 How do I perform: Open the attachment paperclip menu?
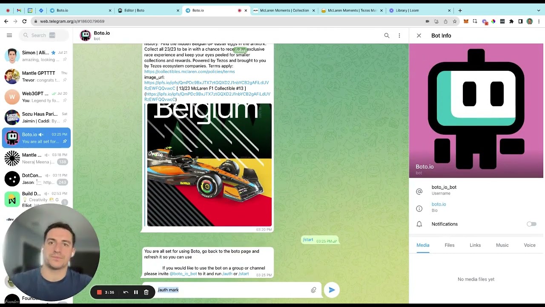[313, 290]
